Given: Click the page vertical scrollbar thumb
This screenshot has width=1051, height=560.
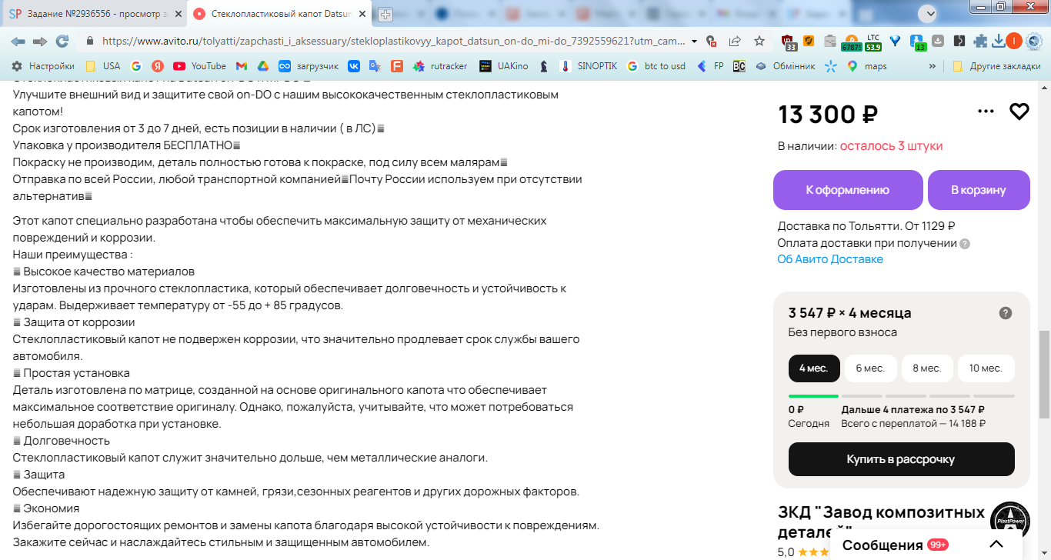Looking at the screenshot, I should pyautogui.click(x=1044, y=375).
